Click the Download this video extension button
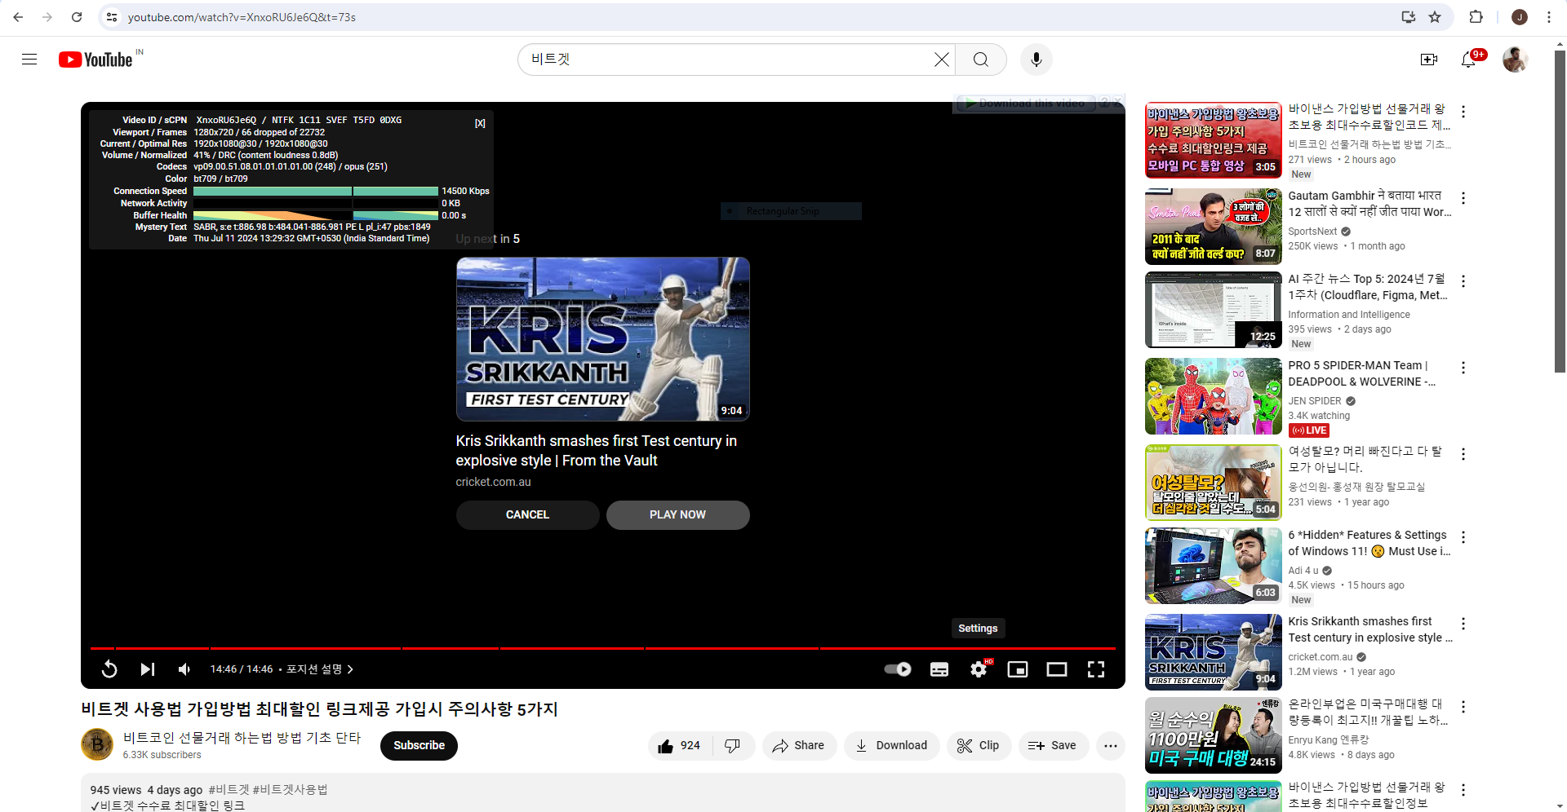Image resolution: width=1567 pixels, height=812 pixels. pyautogui.click(x=1024, y=104)
